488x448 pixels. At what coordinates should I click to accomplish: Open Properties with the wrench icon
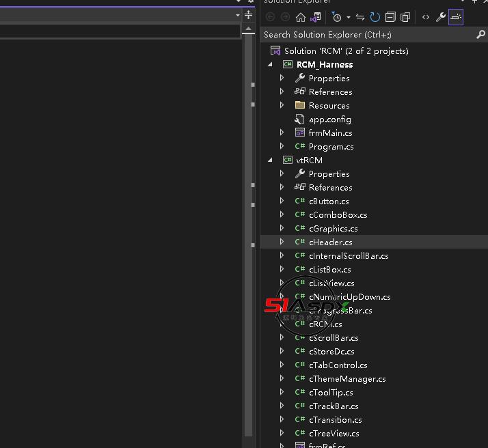tap(441, 17)
